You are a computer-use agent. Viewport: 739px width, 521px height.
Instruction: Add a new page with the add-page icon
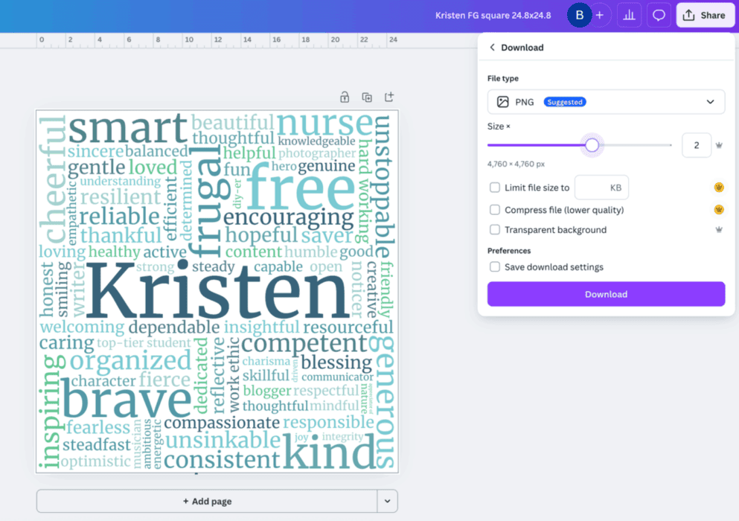(388, 97)
